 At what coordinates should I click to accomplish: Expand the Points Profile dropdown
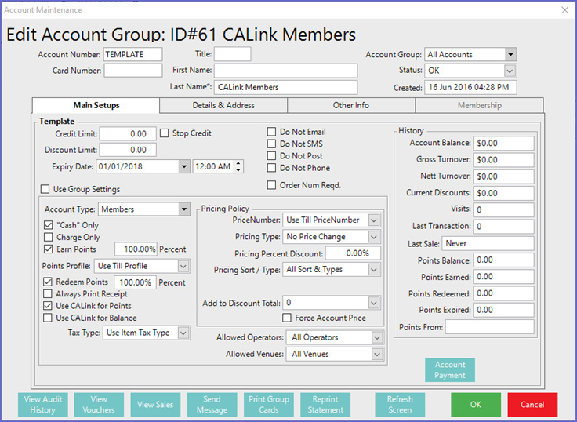pos(183,266)
